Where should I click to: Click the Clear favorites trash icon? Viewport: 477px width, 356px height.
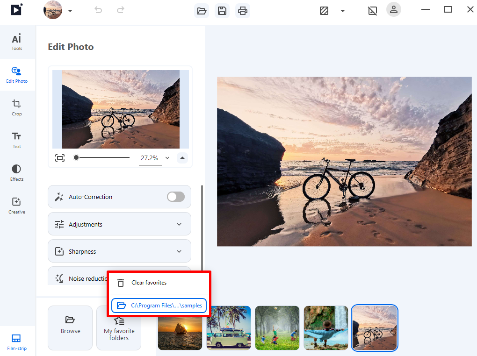click(x=121, y=283)
